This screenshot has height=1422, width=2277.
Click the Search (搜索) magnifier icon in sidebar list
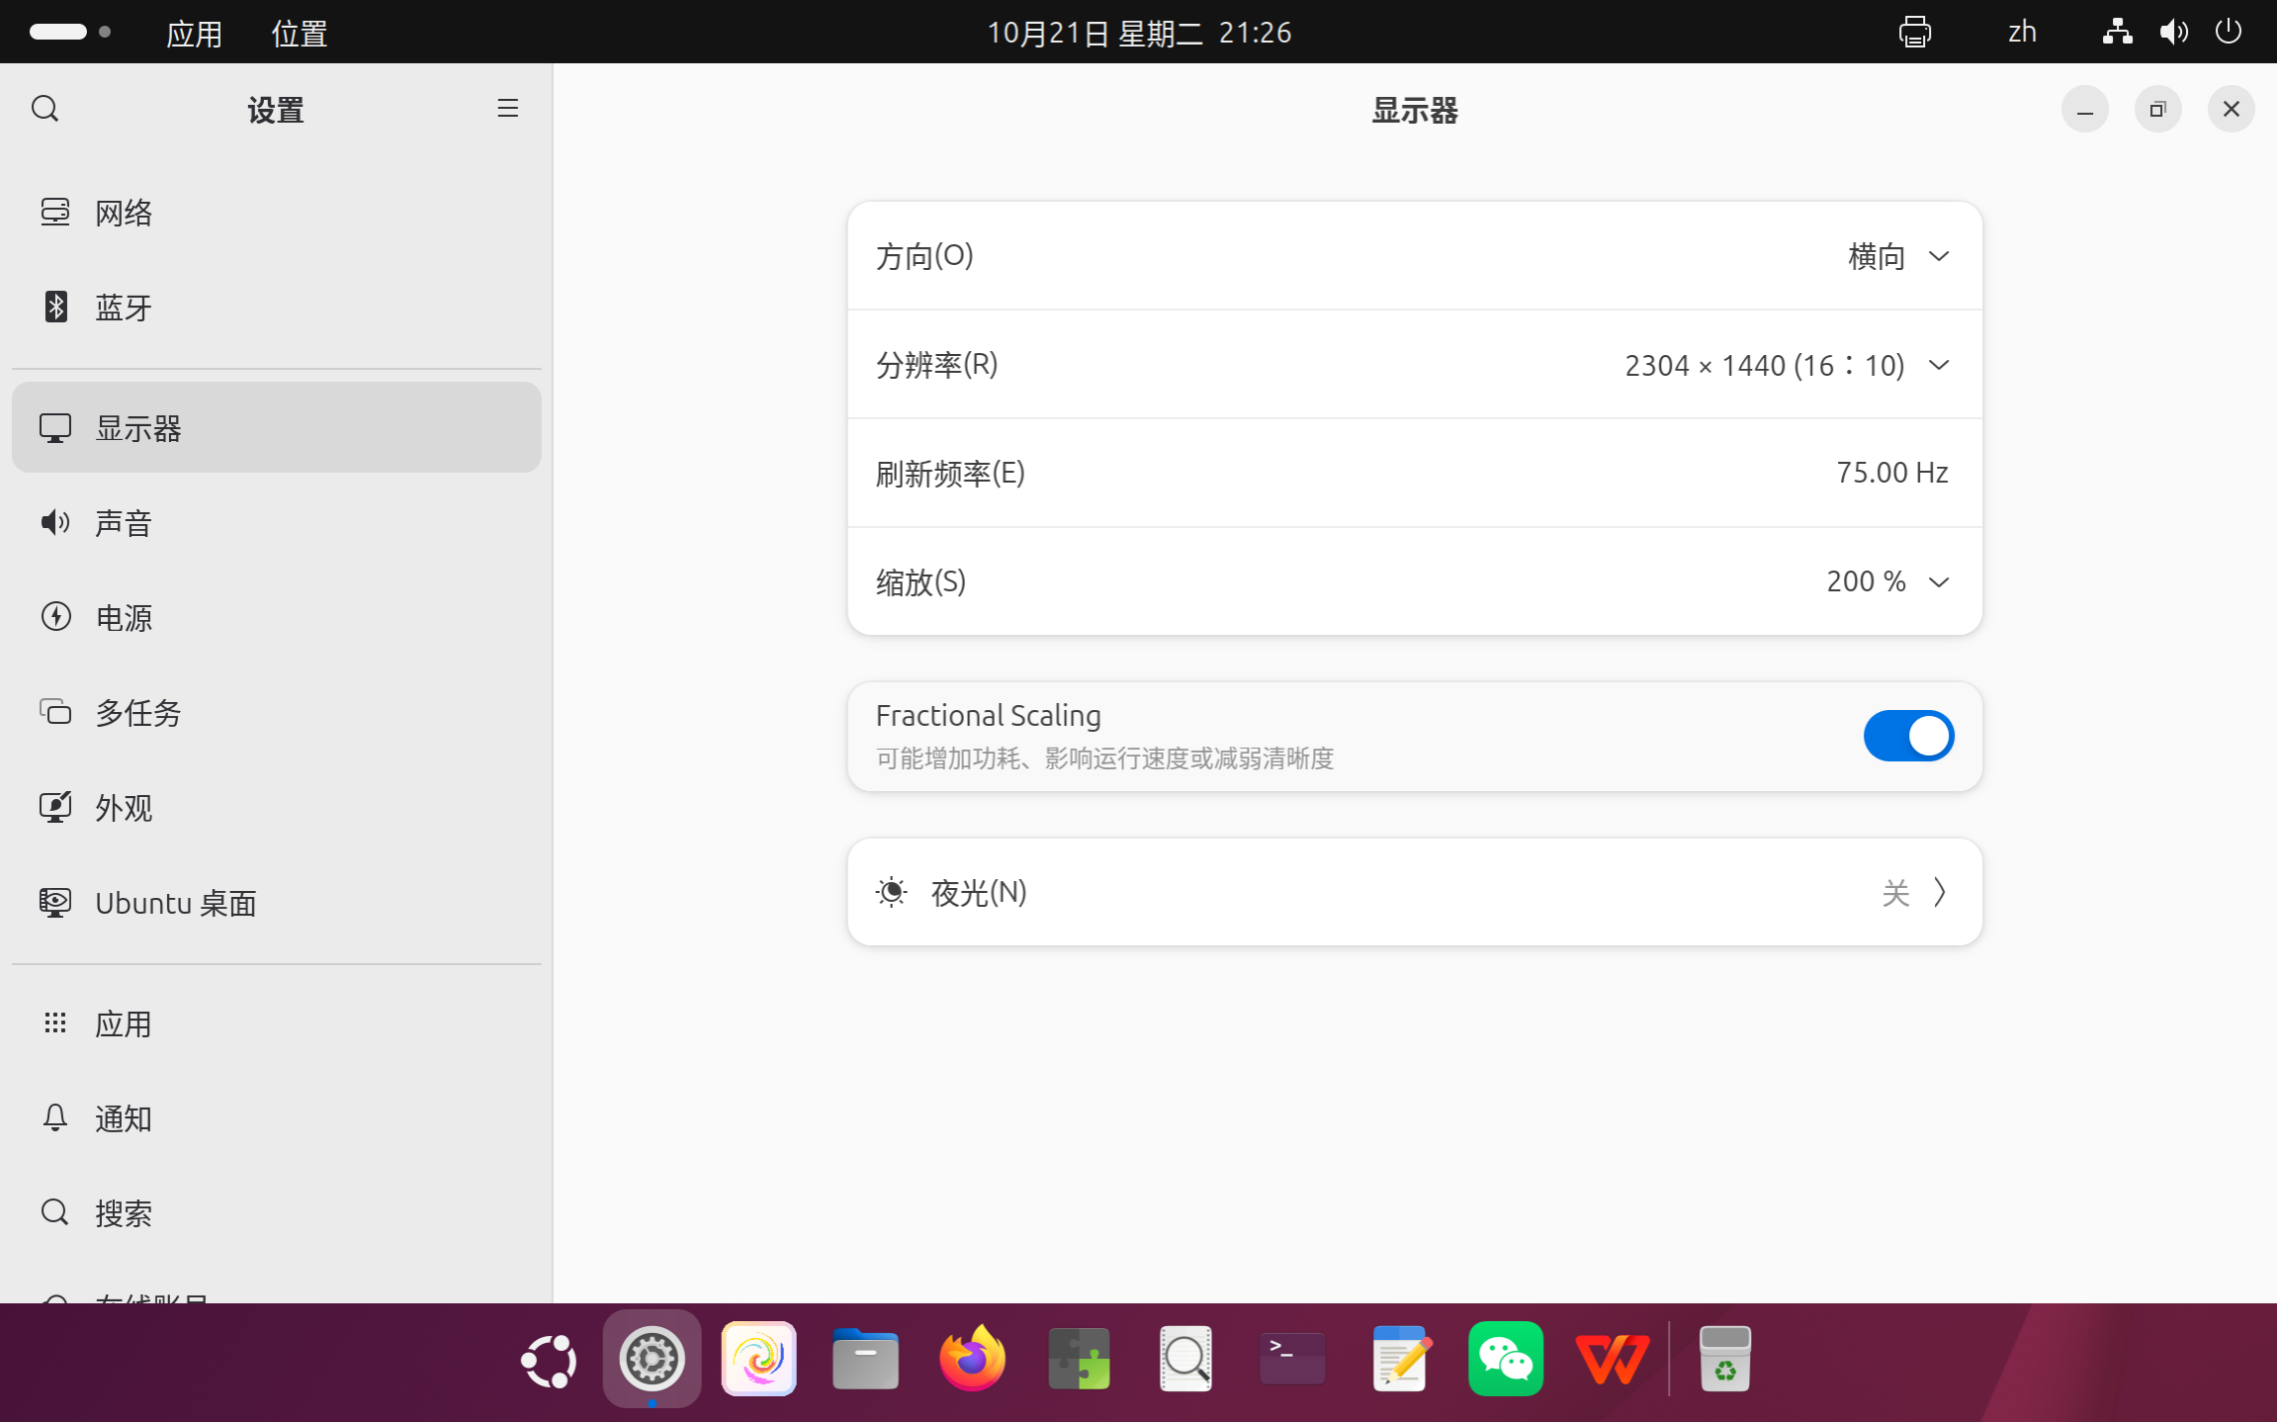coord(55,1212)
